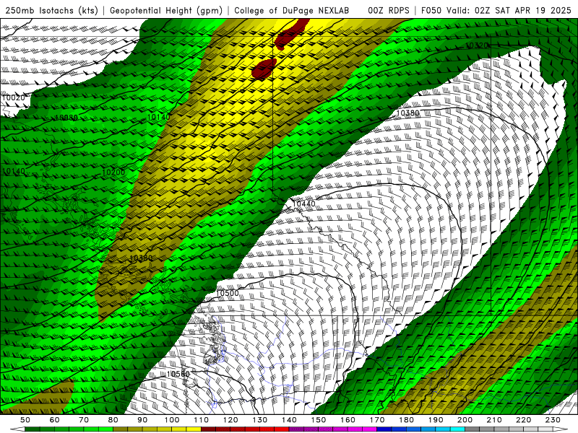Click the 200 value in the legend scale
Screen dimensions: 578x433
pos(465,420)
